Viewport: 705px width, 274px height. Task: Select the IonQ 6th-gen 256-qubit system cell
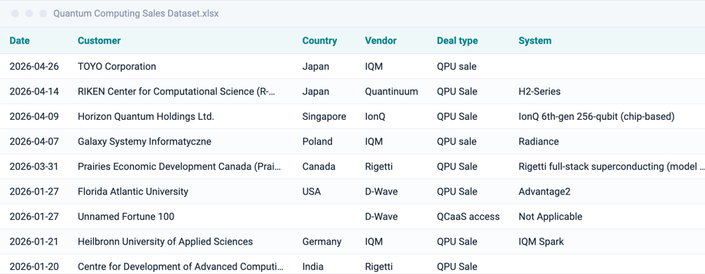pyautogui.click(x=596, y=117)
